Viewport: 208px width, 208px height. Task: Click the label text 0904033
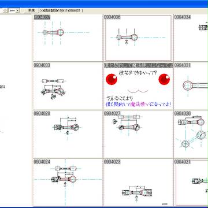pyautogui.click(x=42, y=65)
